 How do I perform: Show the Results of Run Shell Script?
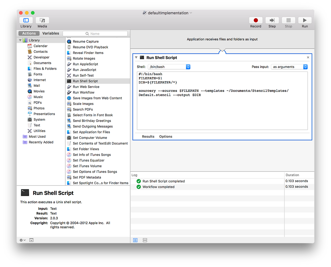(x=148, y=137)
